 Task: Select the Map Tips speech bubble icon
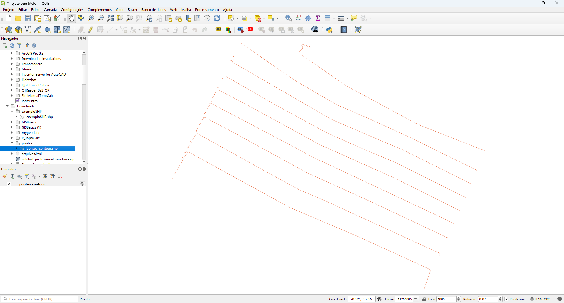tap(354, 18)
